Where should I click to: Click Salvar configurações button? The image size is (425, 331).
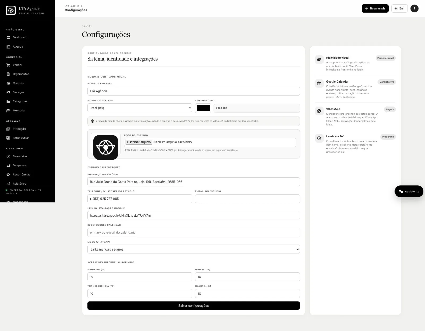(x=193, y=306)
